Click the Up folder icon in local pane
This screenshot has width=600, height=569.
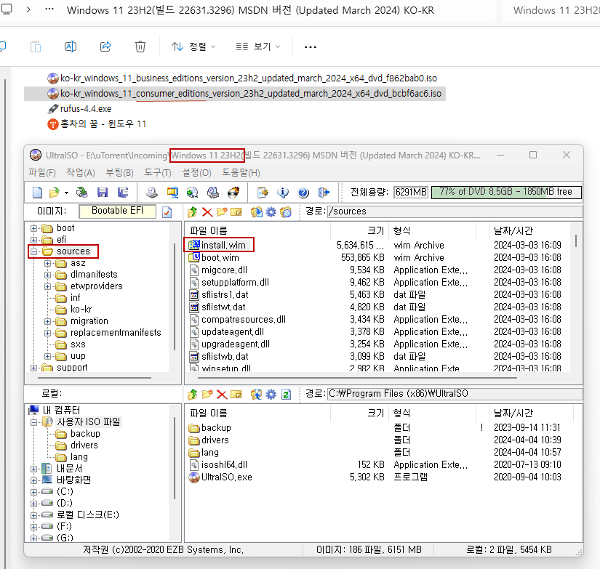[x=193, y=394]
